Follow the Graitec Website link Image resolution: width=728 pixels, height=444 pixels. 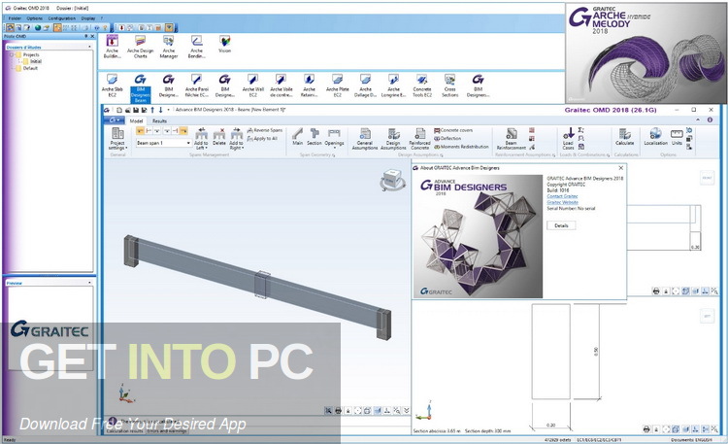click(562, 202)
